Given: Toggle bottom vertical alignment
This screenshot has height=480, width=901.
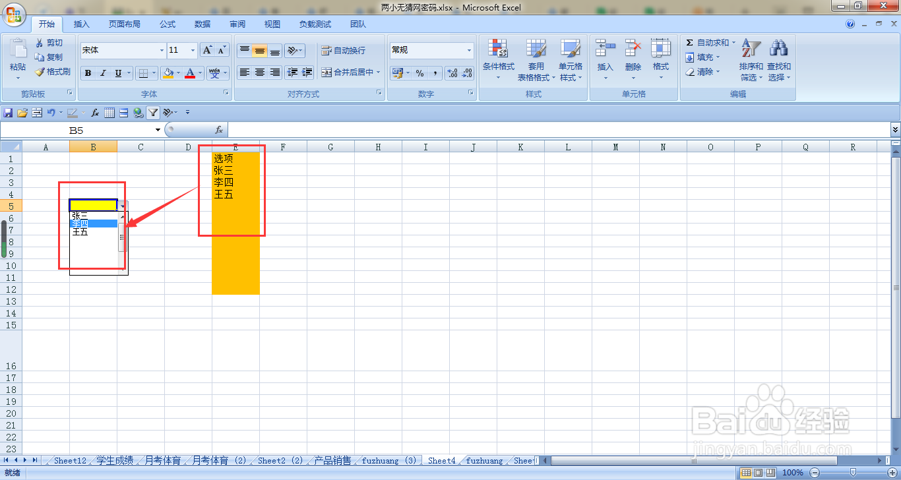Looking at the screenshot, I should coord(275,51).
